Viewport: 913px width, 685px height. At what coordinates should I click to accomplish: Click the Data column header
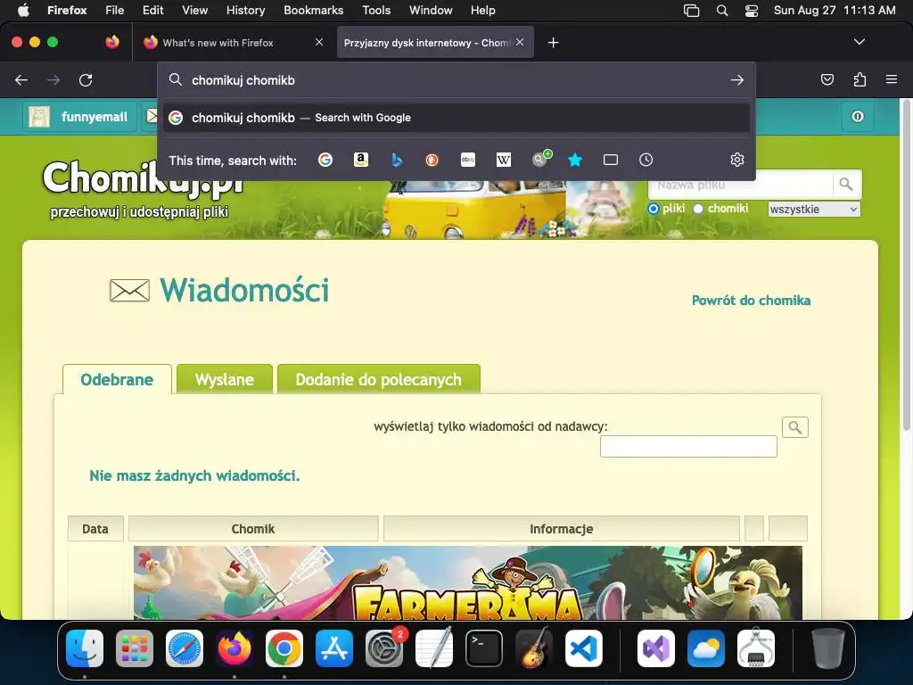pyautogui.click(x=95, y=529)
